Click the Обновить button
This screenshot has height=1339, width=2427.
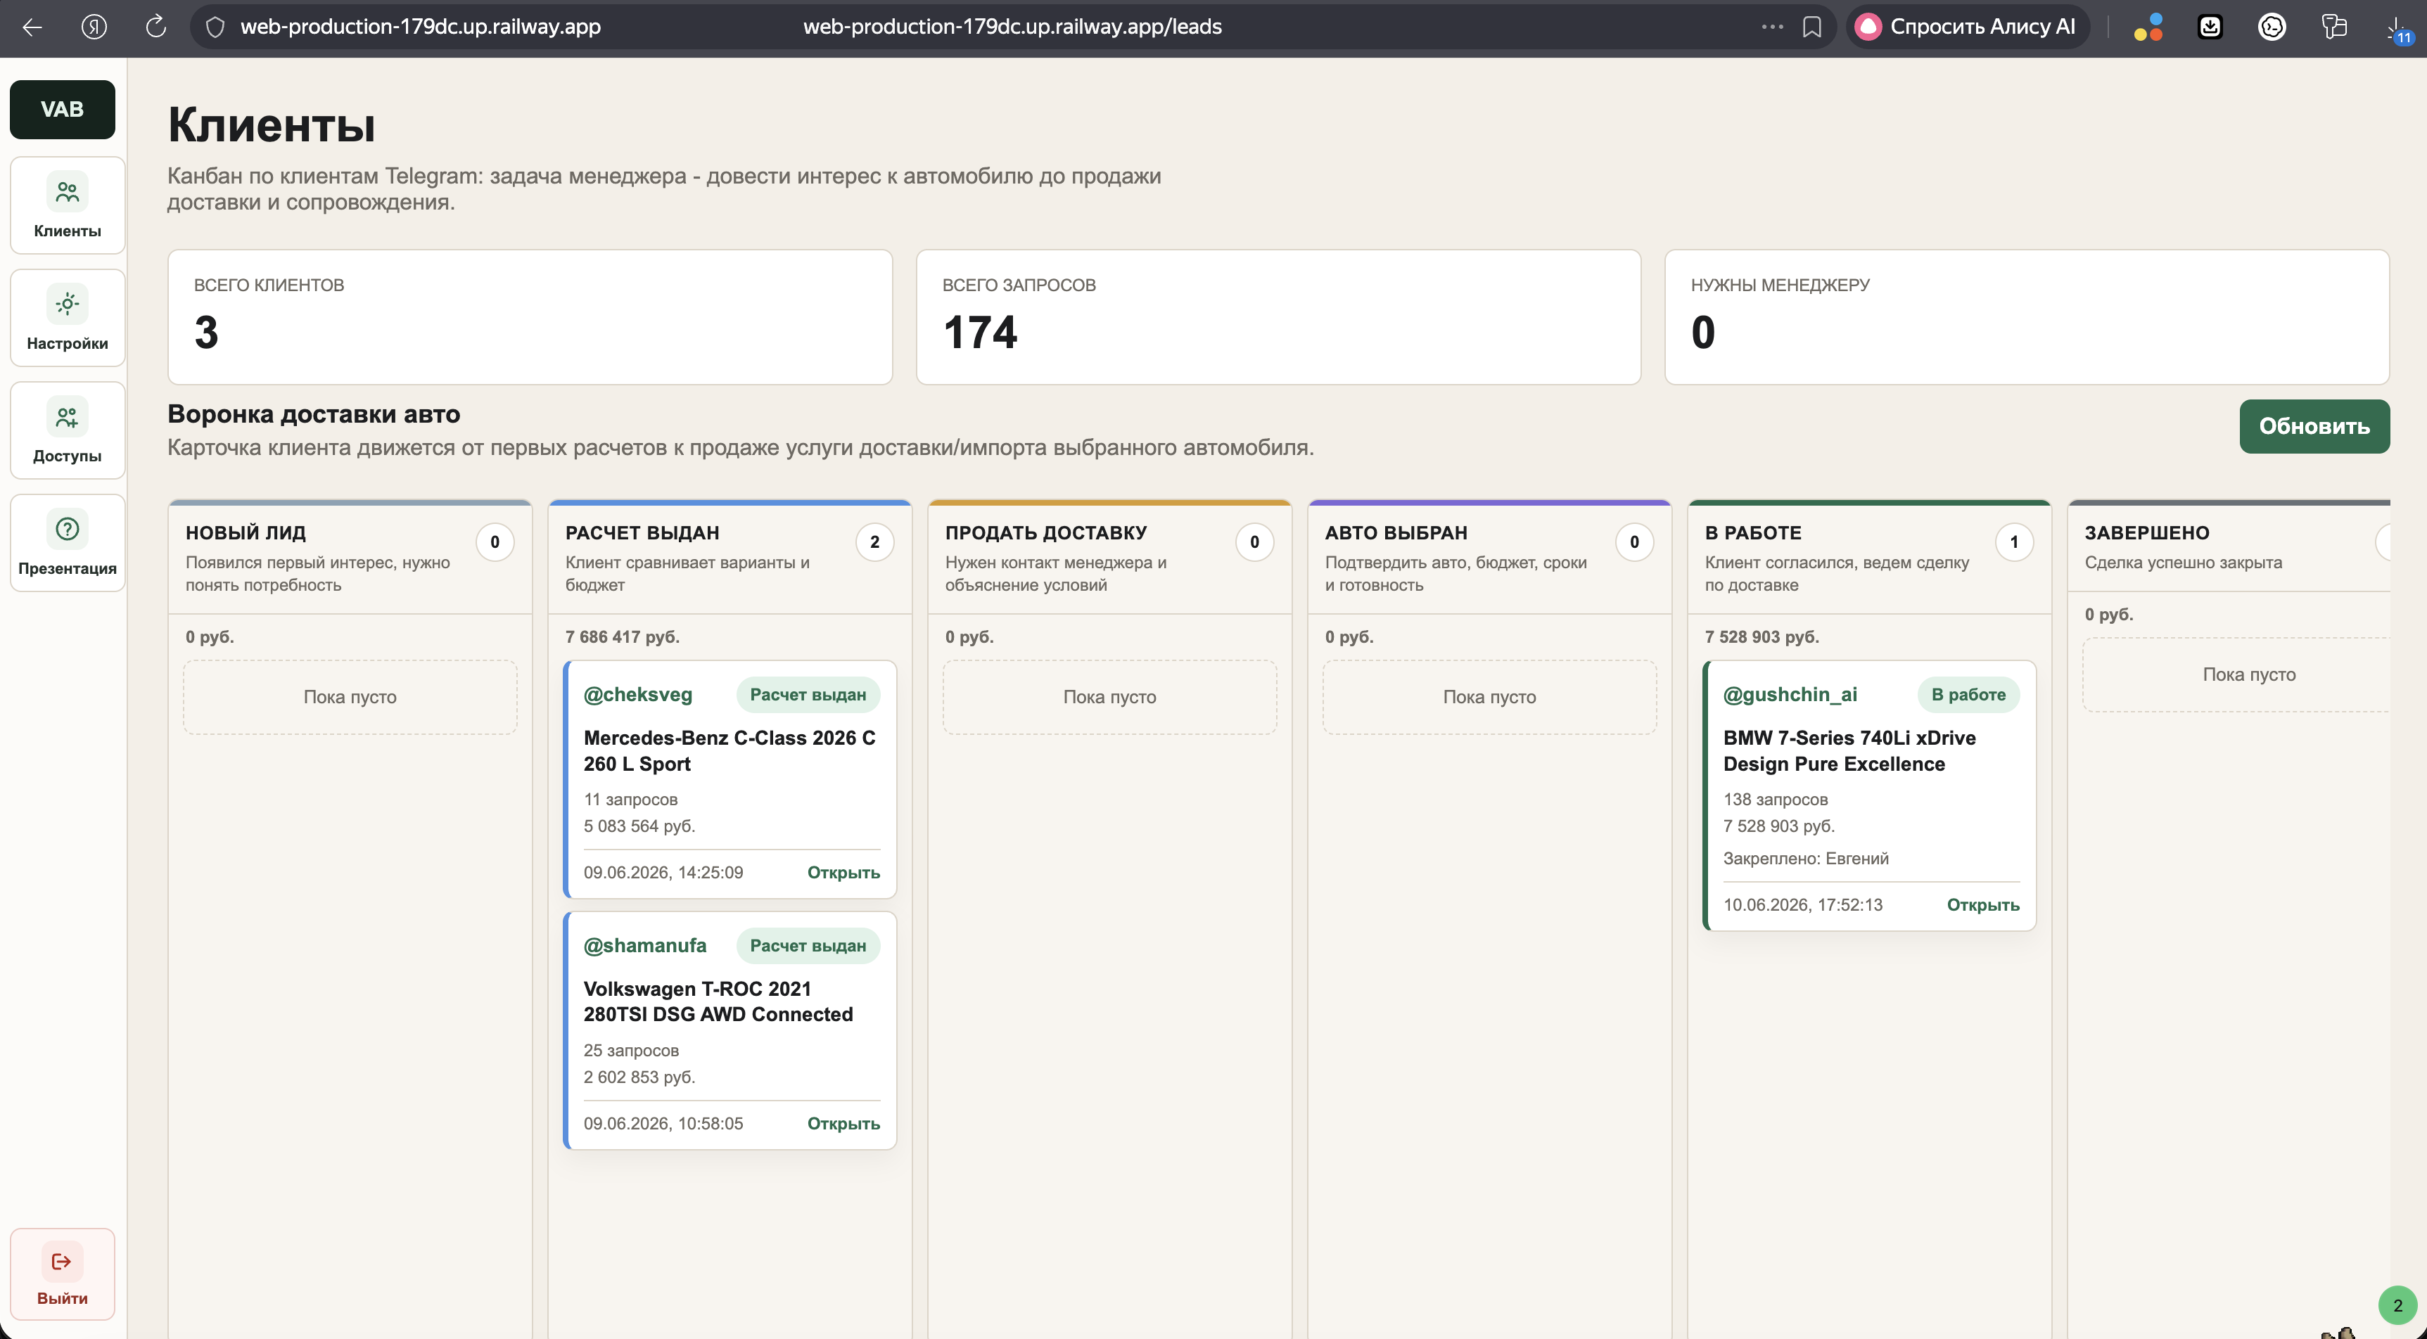(2314, 425)
